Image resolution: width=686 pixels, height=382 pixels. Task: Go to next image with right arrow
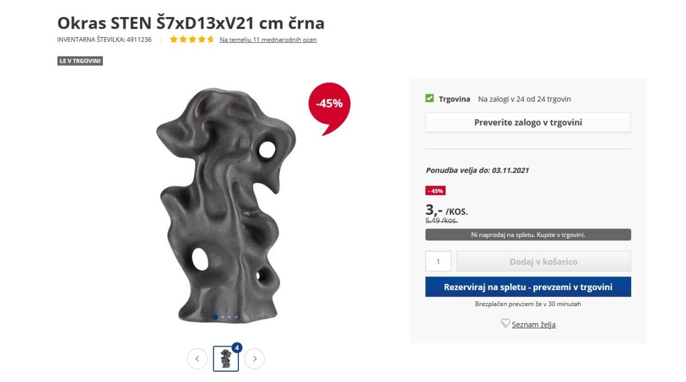(254, 359)
